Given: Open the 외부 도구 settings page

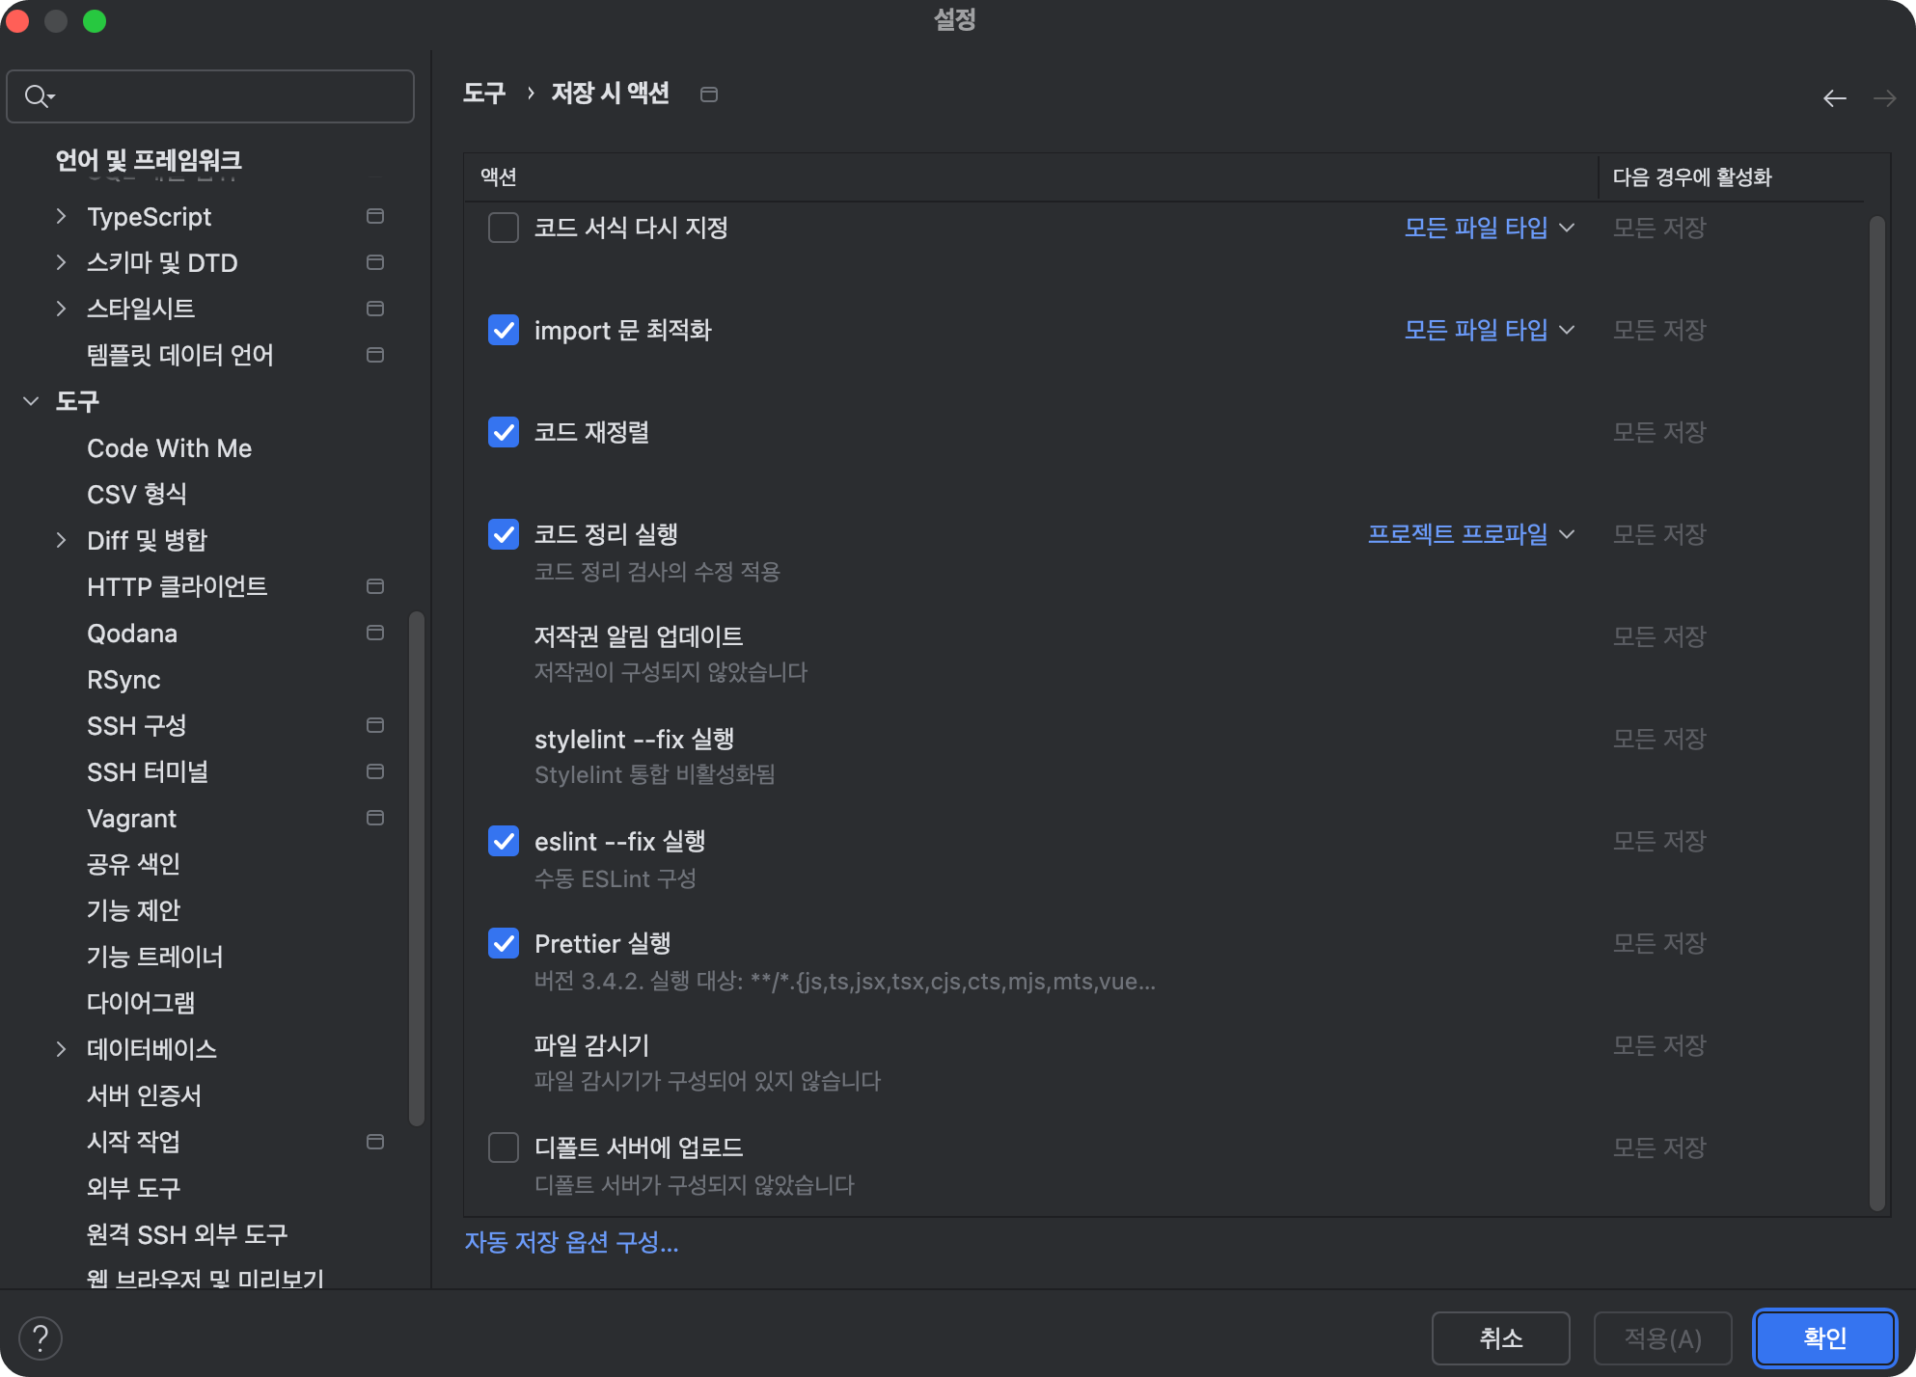Looking at the screenshot, I should pyautogui.click(x=133, y=1188).
